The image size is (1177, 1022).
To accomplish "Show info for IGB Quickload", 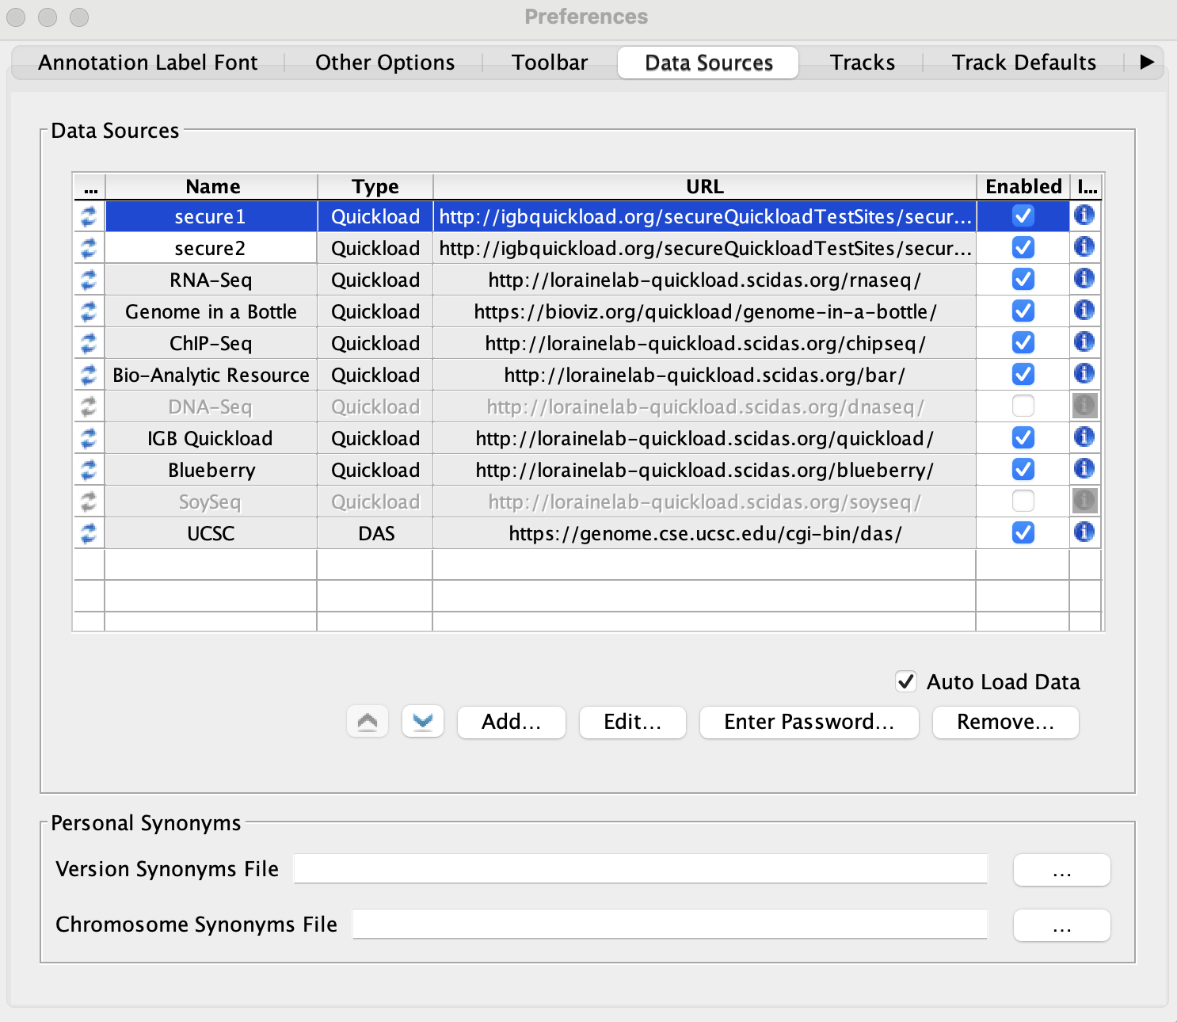I will [1084, 437].
